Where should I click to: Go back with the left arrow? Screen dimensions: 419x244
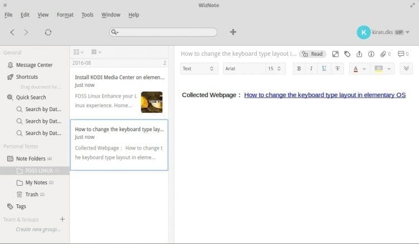point(12,32)
